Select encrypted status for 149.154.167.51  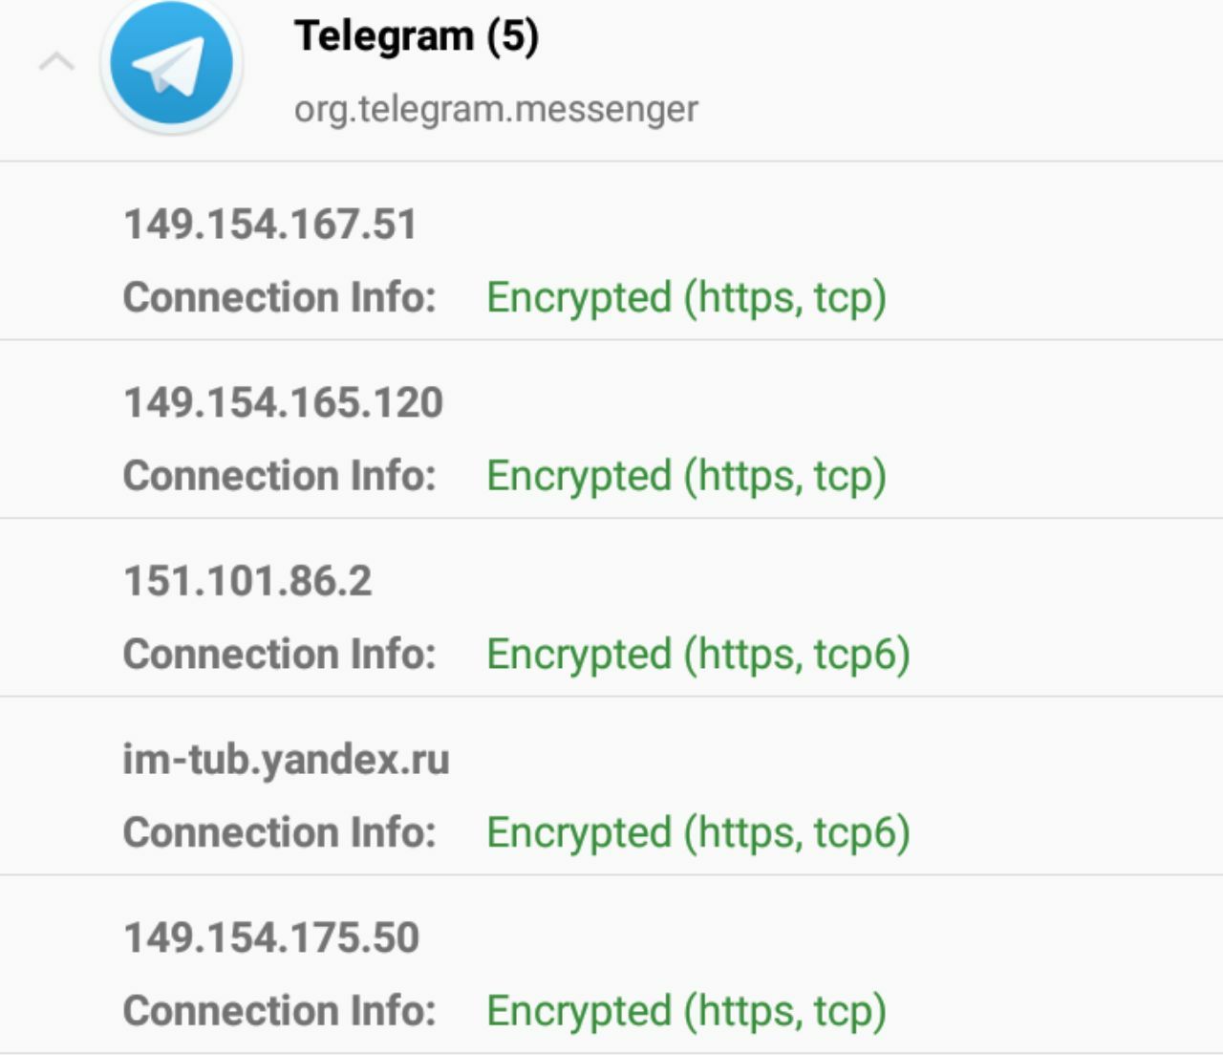(x=686, y=297)
